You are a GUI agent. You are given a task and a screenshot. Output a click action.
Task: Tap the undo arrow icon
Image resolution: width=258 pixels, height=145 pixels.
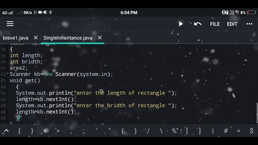point(198,24)
